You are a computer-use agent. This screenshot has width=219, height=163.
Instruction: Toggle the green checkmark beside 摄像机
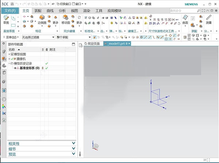point(13,59)
